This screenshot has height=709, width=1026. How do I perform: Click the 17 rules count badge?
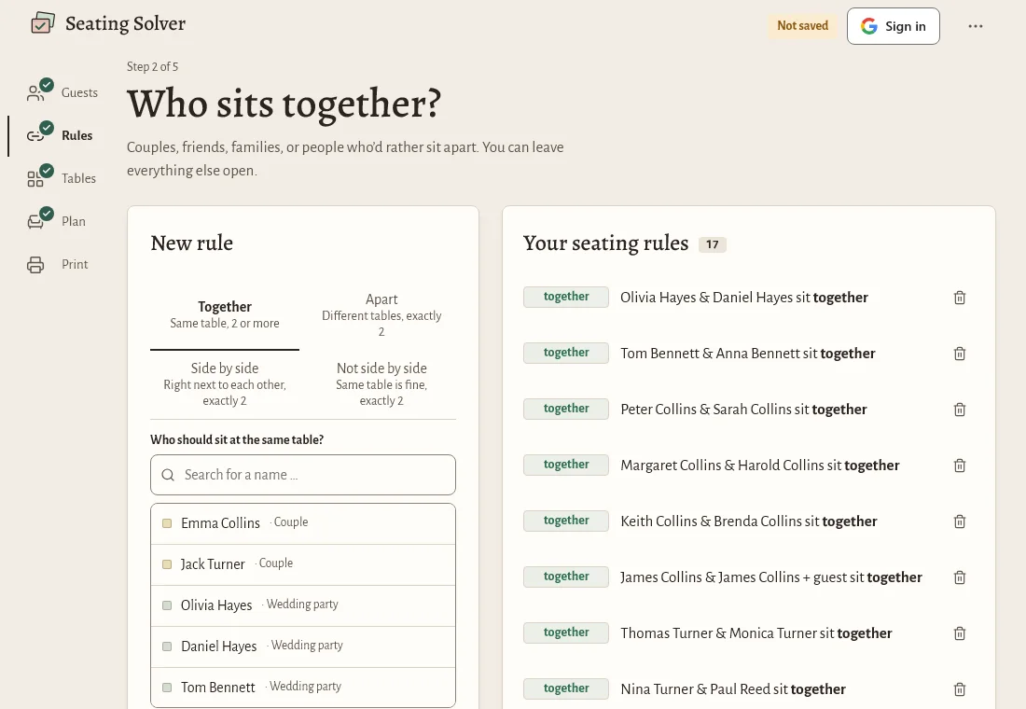coord(713,244)
